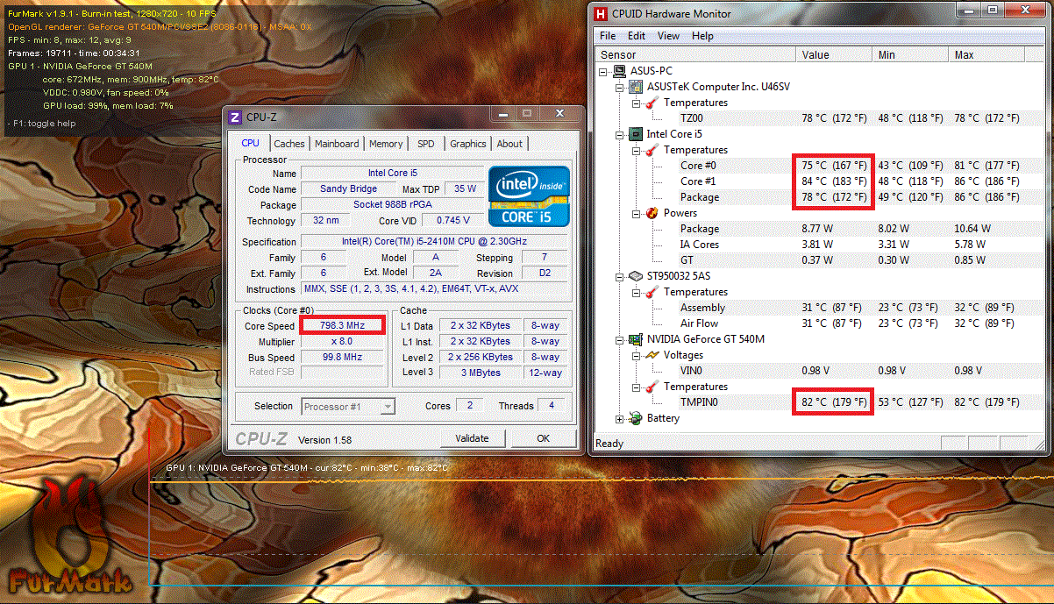Open the Help menu in HWMonitor
This screenshot has width=1054, height=604.
[702, 36]
